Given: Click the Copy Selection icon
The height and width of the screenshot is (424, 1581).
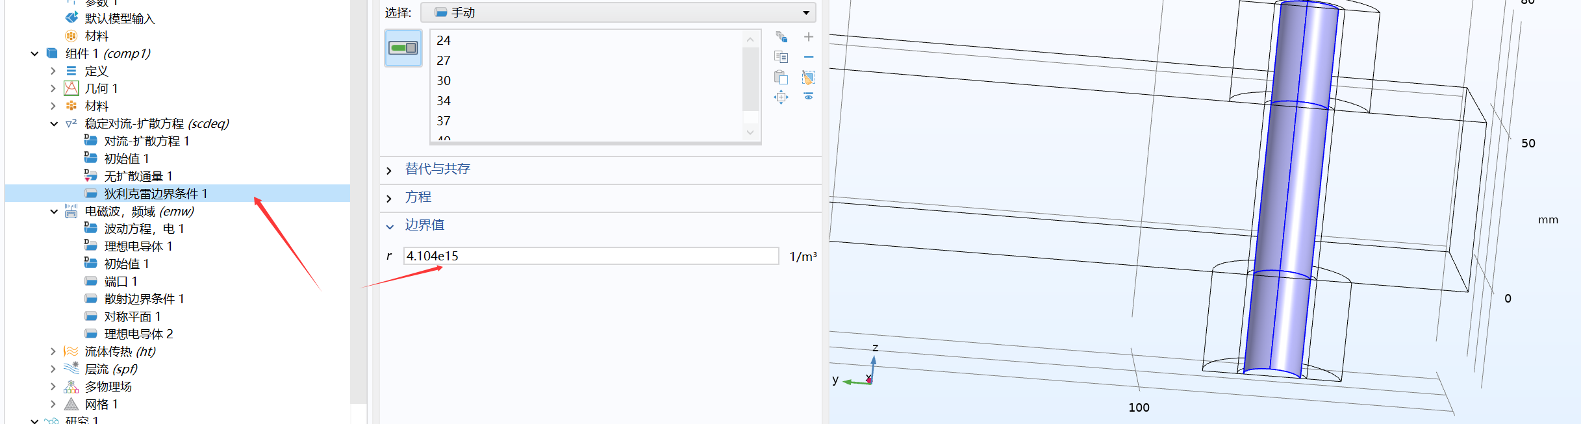Looking at the screenshot, I should coord(781,57).
